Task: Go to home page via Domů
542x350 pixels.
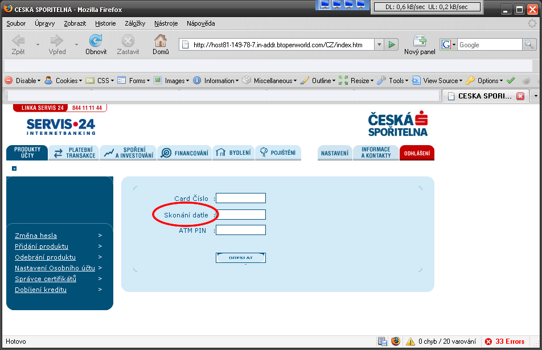Action: click(x=161, y=45)
